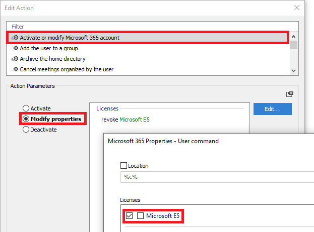314x232 pixels.
Task: Toggle the second unchecked Microsoft E5 checkbox
Action: click(x=140, y=215)
